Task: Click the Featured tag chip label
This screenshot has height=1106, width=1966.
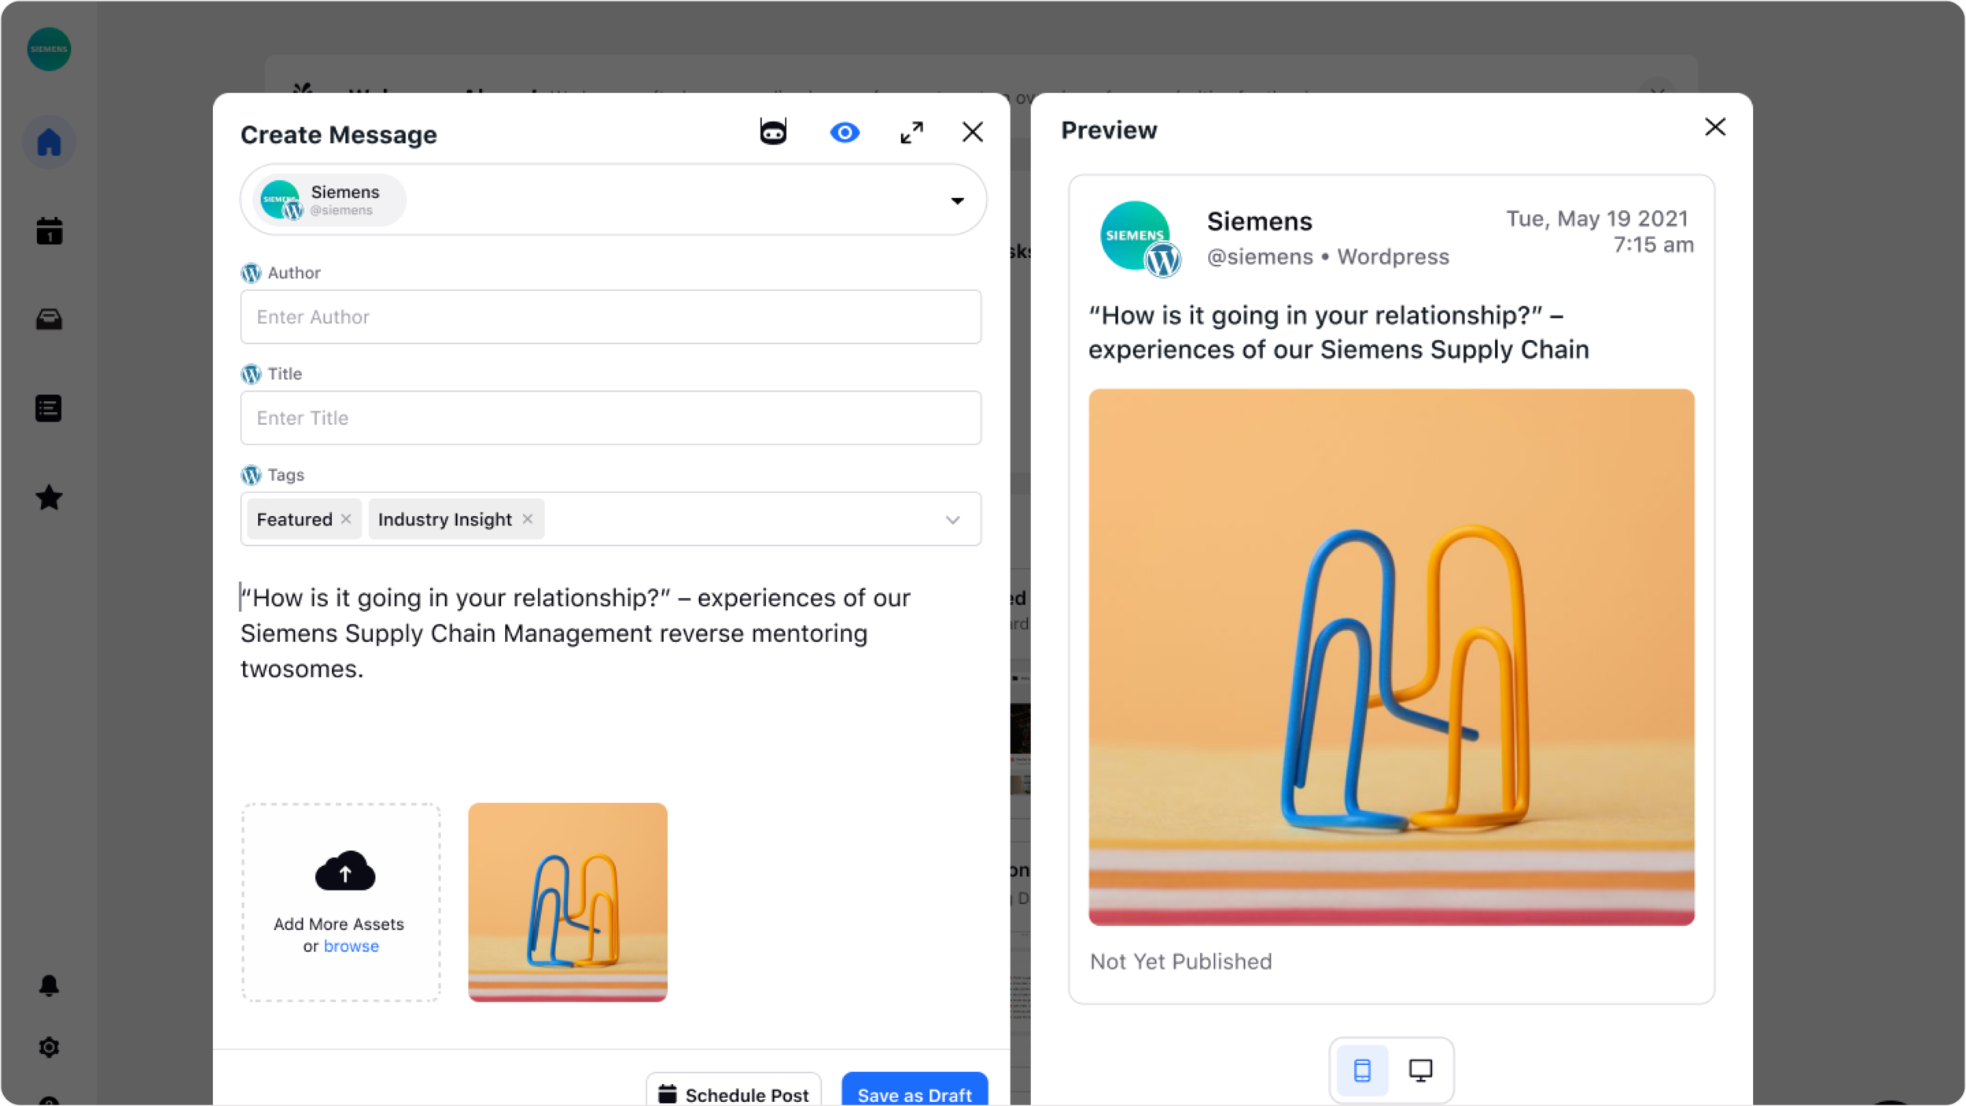Action: (294, 519)
